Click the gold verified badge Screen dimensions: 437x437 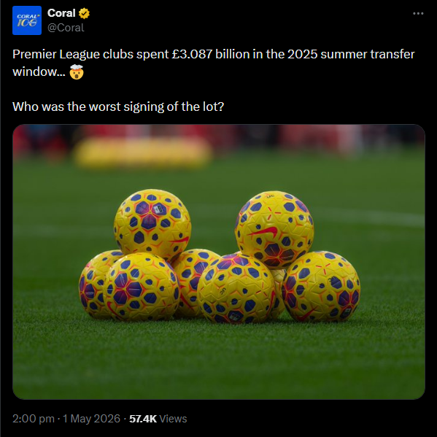tap(84, 13)
